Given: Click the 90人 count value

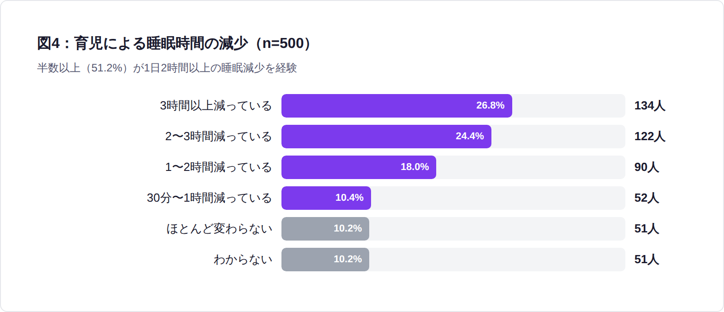Looking at the screenshot, I should [x=646, y=167].
